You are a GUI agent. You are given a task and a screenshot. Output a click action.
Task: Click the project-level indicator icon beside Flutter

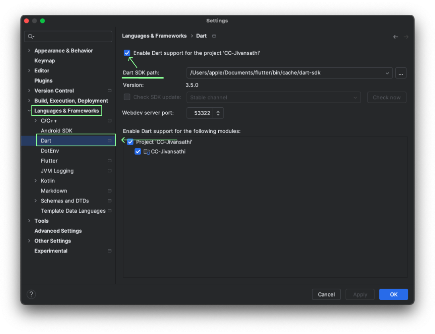(109, 161)
